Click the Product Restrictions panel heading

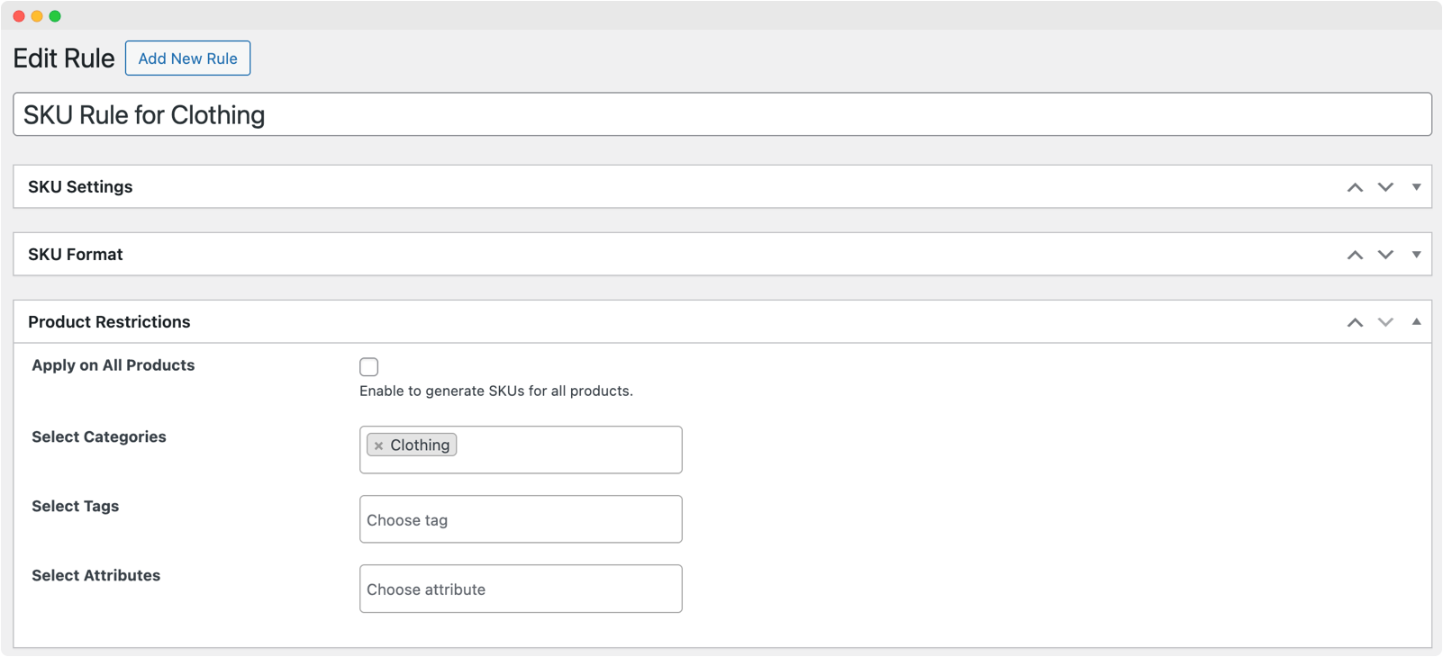(x=109, y=322)
